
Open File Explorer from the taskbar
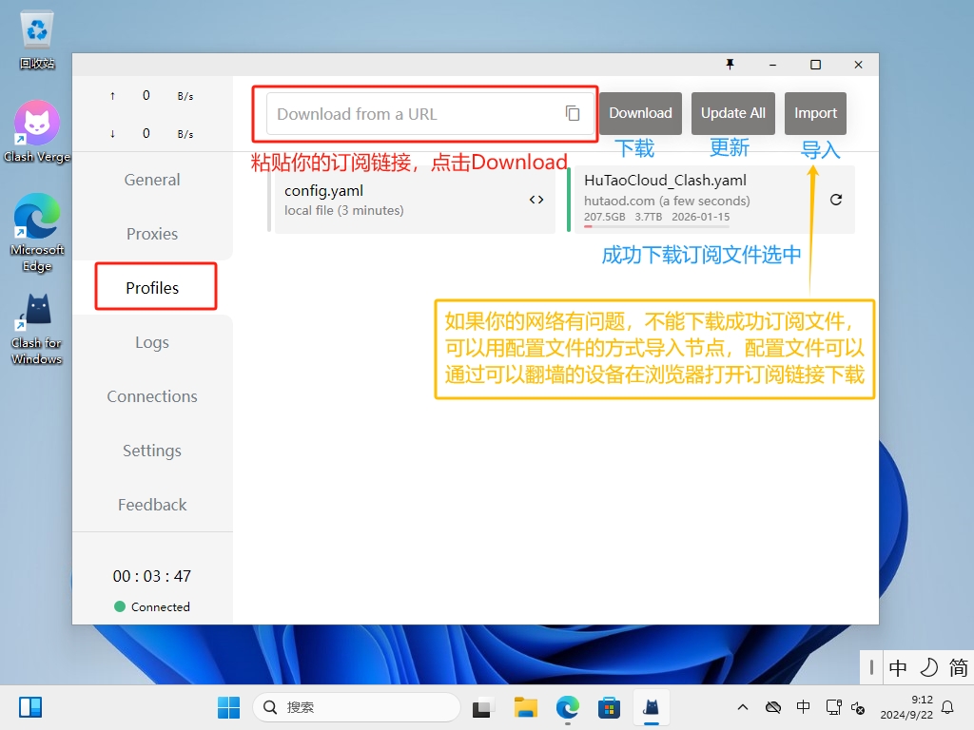[x=526, y=707]
